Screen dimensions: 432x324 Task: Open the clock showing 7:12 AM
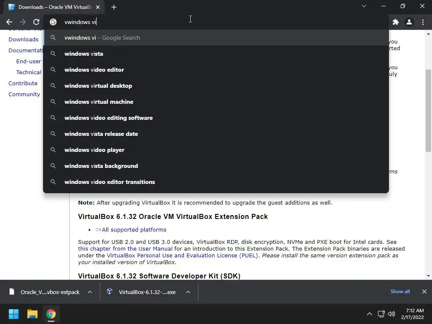[413, 314]
